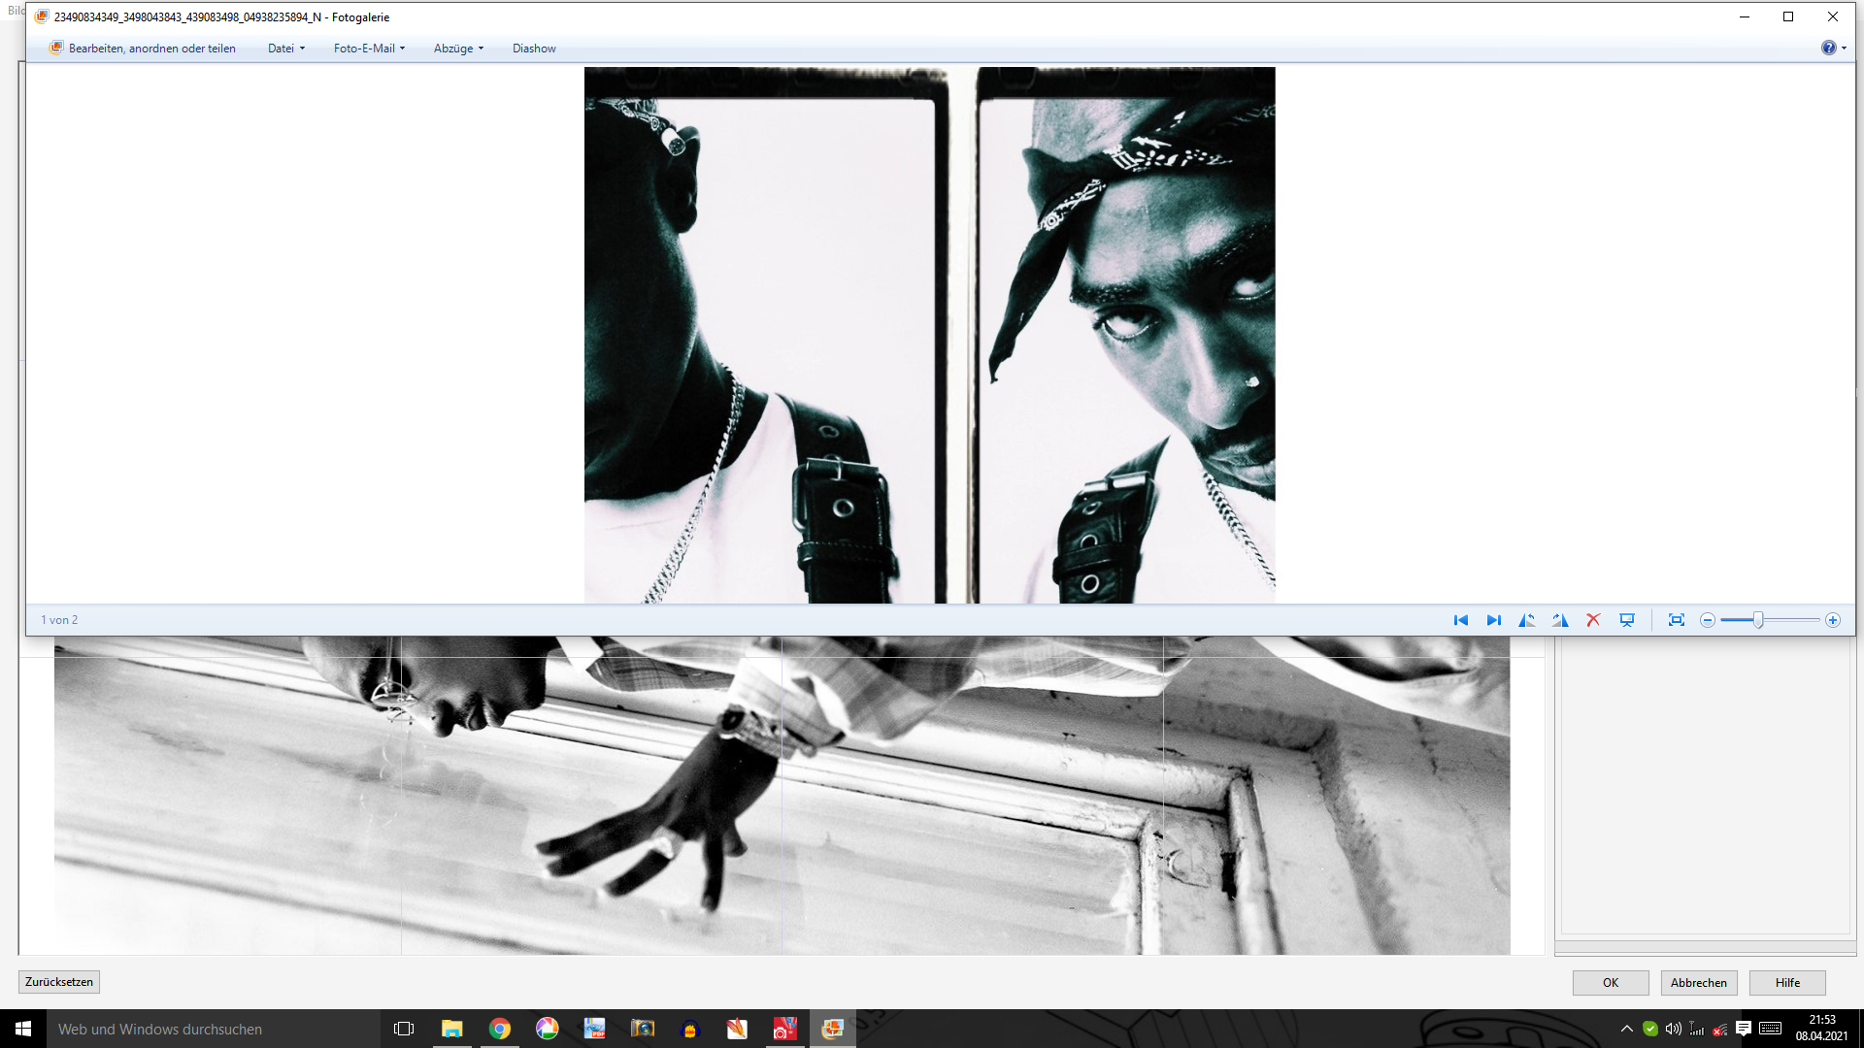The width and height of the screenshot is (1864, 1048).
Task: Fit photo to window icon
Action: pos(1676,620)
